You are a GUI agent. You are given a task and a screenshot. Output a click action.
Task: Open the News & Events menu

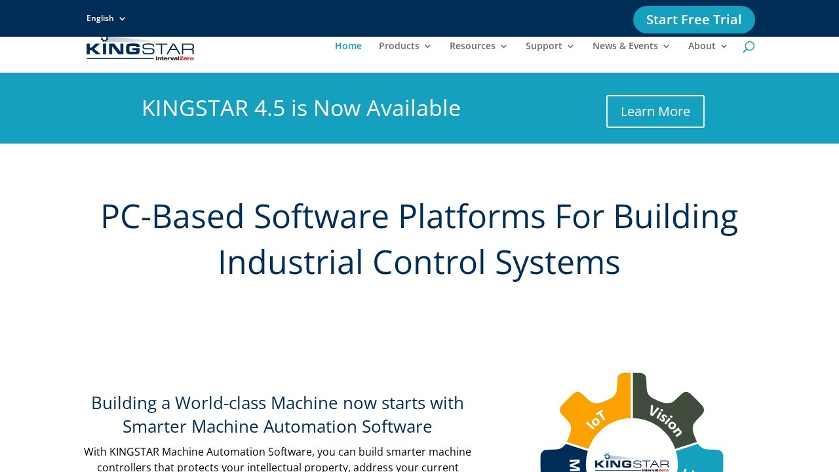[631, 46]
